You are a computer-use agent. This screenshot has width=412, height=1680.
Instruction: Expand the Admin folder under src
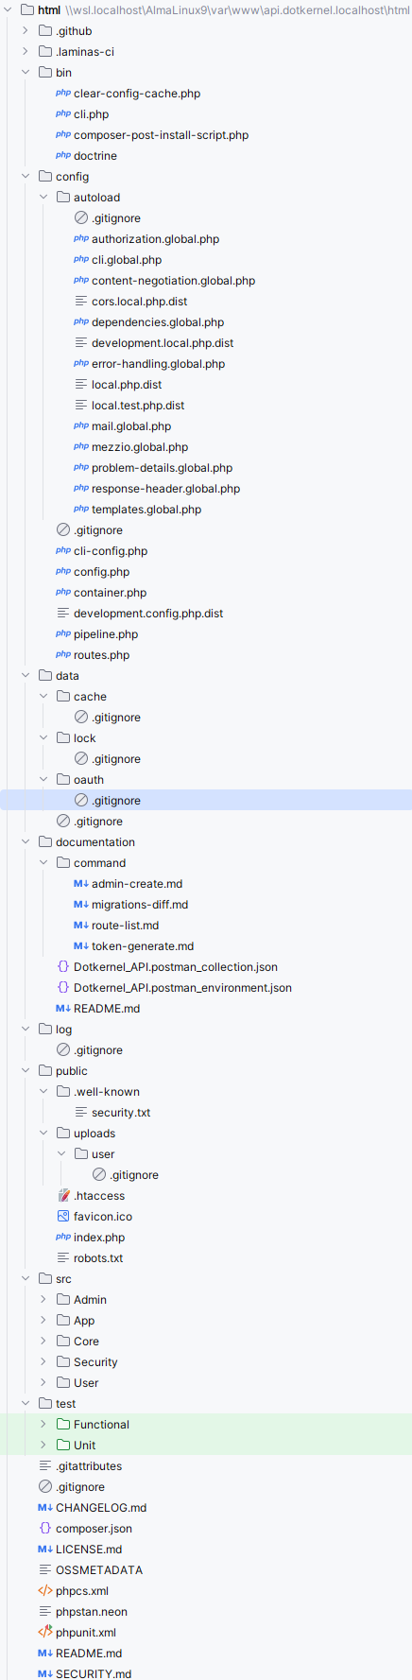point(43,1300)
